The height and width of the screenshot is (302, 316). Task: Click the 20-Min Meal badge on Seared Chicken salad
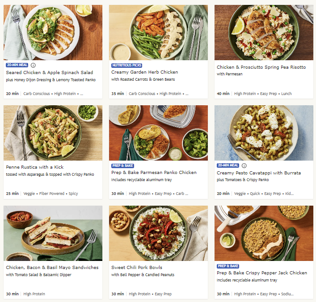coord(17,65)
